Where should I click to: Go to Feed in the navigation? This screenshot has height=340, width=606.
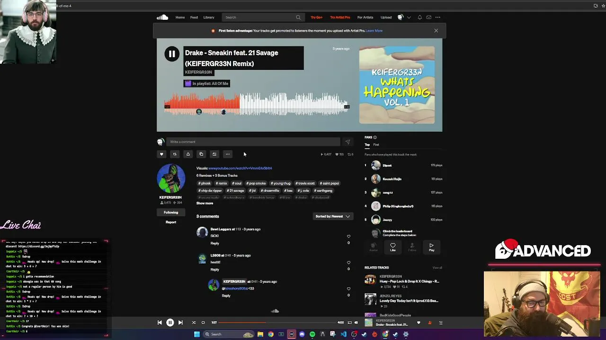point(194,17)
